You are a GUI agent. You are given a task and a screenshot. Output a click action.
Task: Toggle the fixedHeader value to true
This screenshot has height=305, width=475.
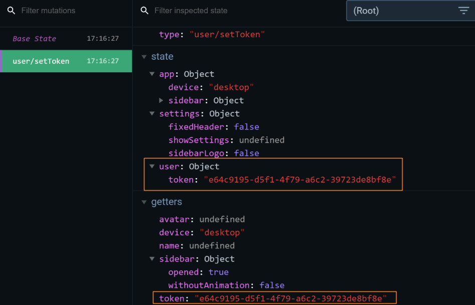tap(247, 126)
